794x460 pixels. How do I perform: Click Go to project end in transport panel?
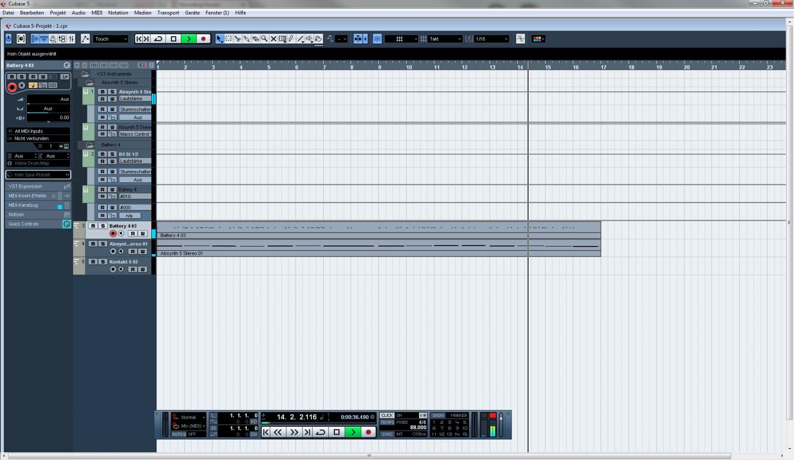point(307,432)
